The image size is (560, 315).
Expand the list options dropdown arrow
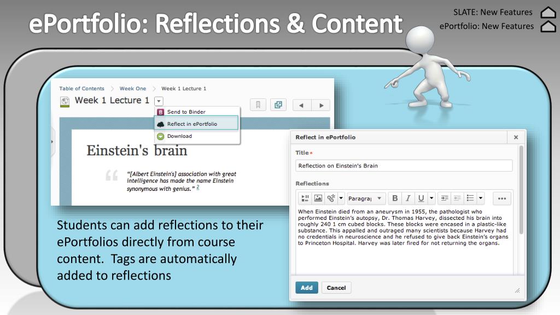tap(481, 198)
